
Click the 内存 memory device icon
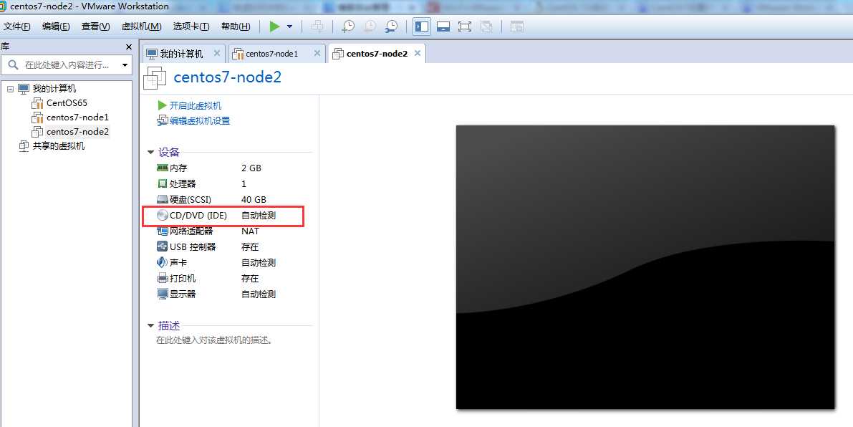(162, 168)
